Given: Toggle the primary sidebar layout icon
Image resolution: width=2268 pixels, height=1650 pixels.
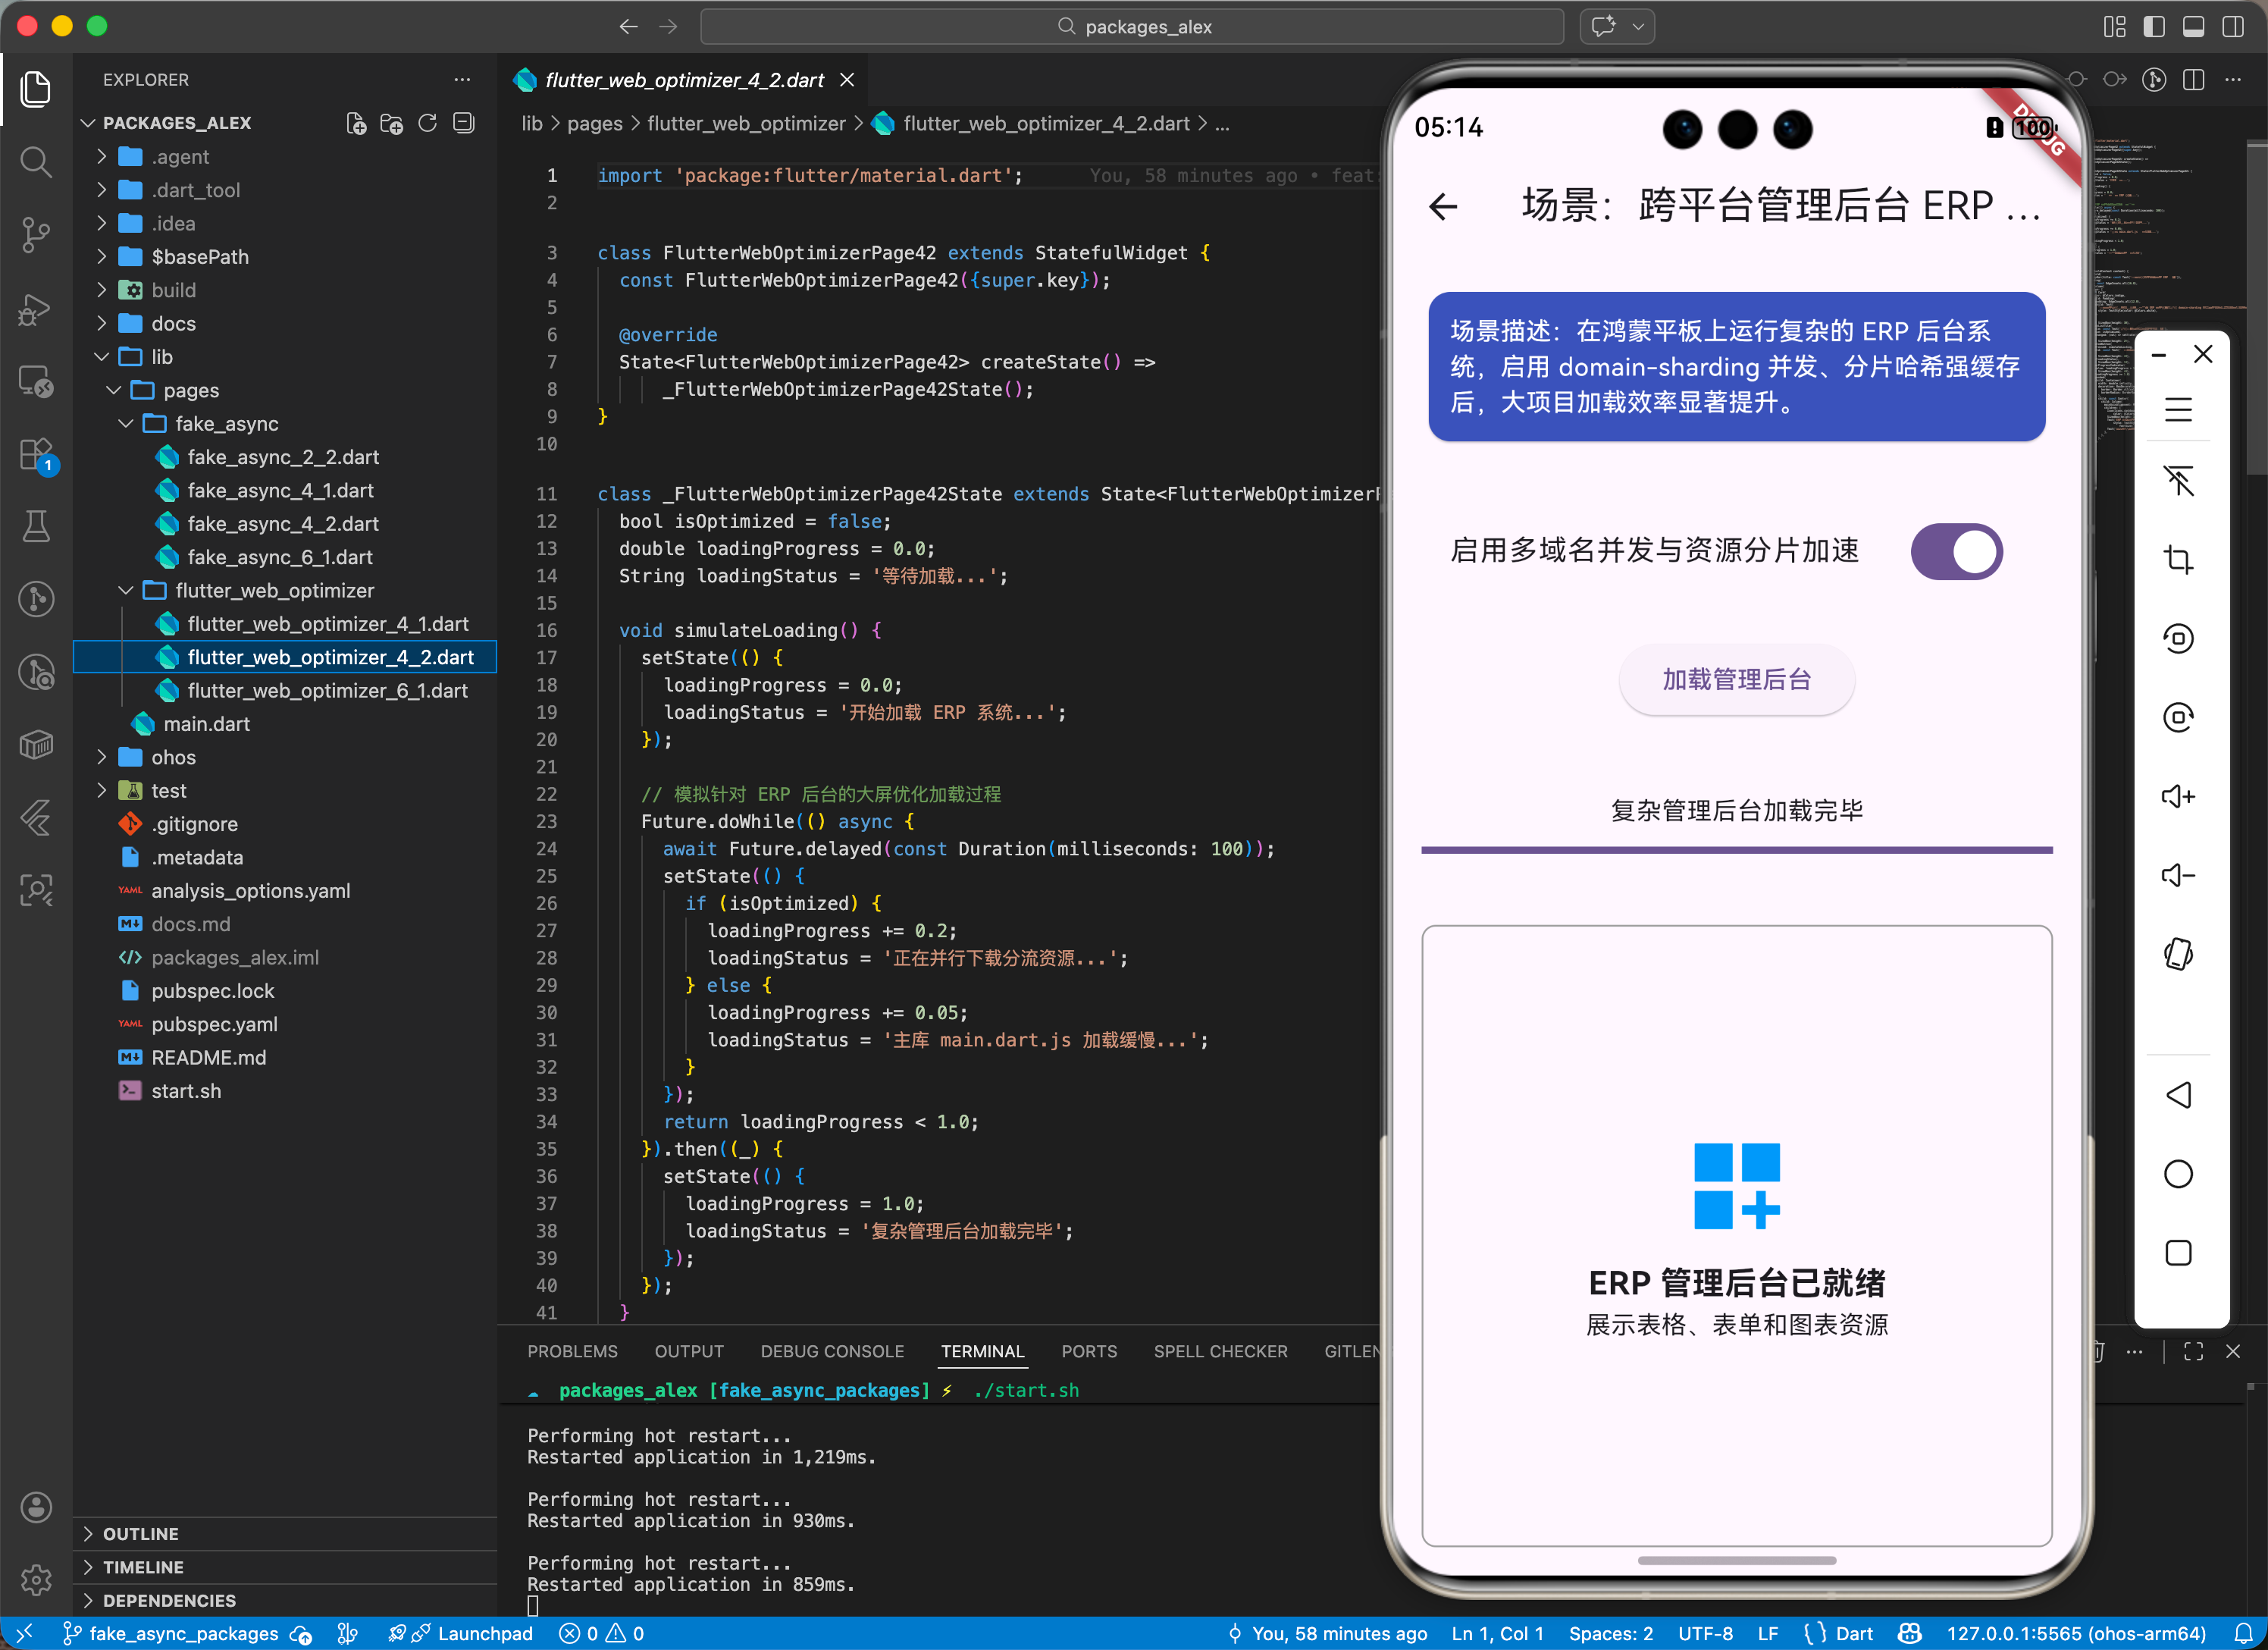Looking at the screenshot, I should pos(2154,27).
